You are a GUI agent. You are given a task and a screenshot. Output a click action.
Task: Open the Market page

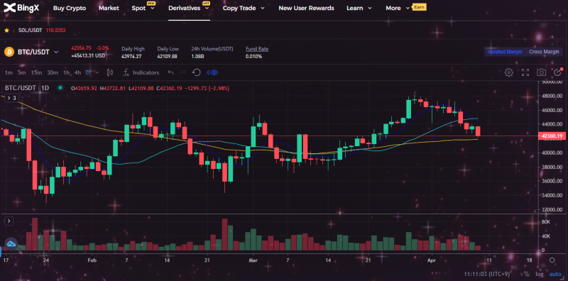click(109, 8)
